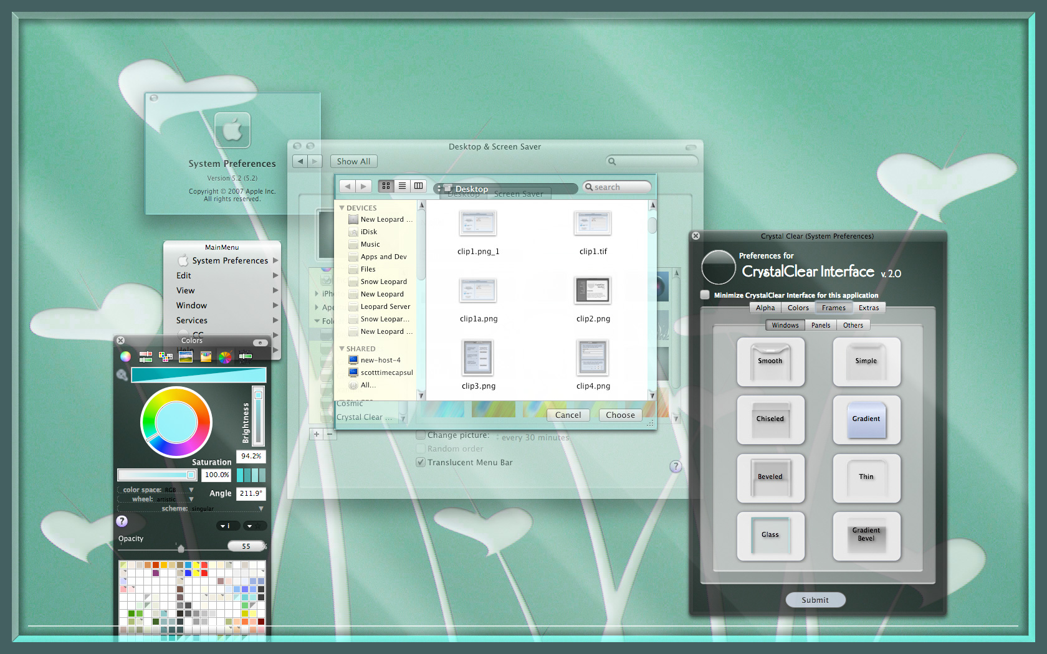Click the minus button below the folder list

pyautogui.click(x=330, y=434)
